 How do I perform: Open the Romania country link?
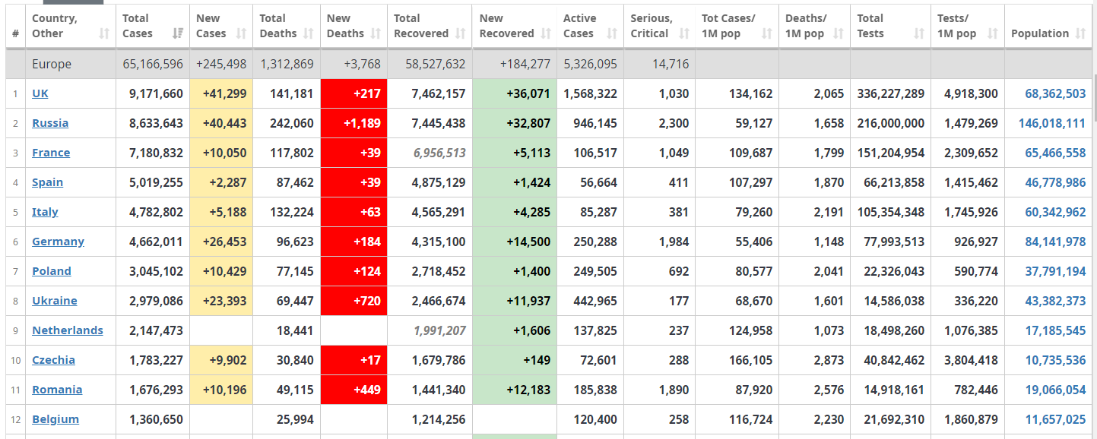pyautogui.click(x=57, y=390)
